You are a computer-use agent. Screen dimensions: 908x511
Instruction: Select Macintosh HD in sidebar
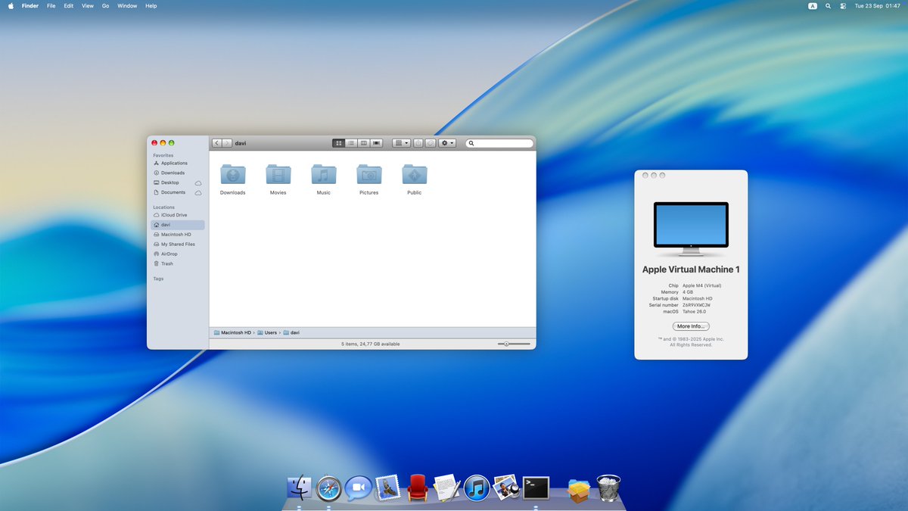click(x=178, y=235)
